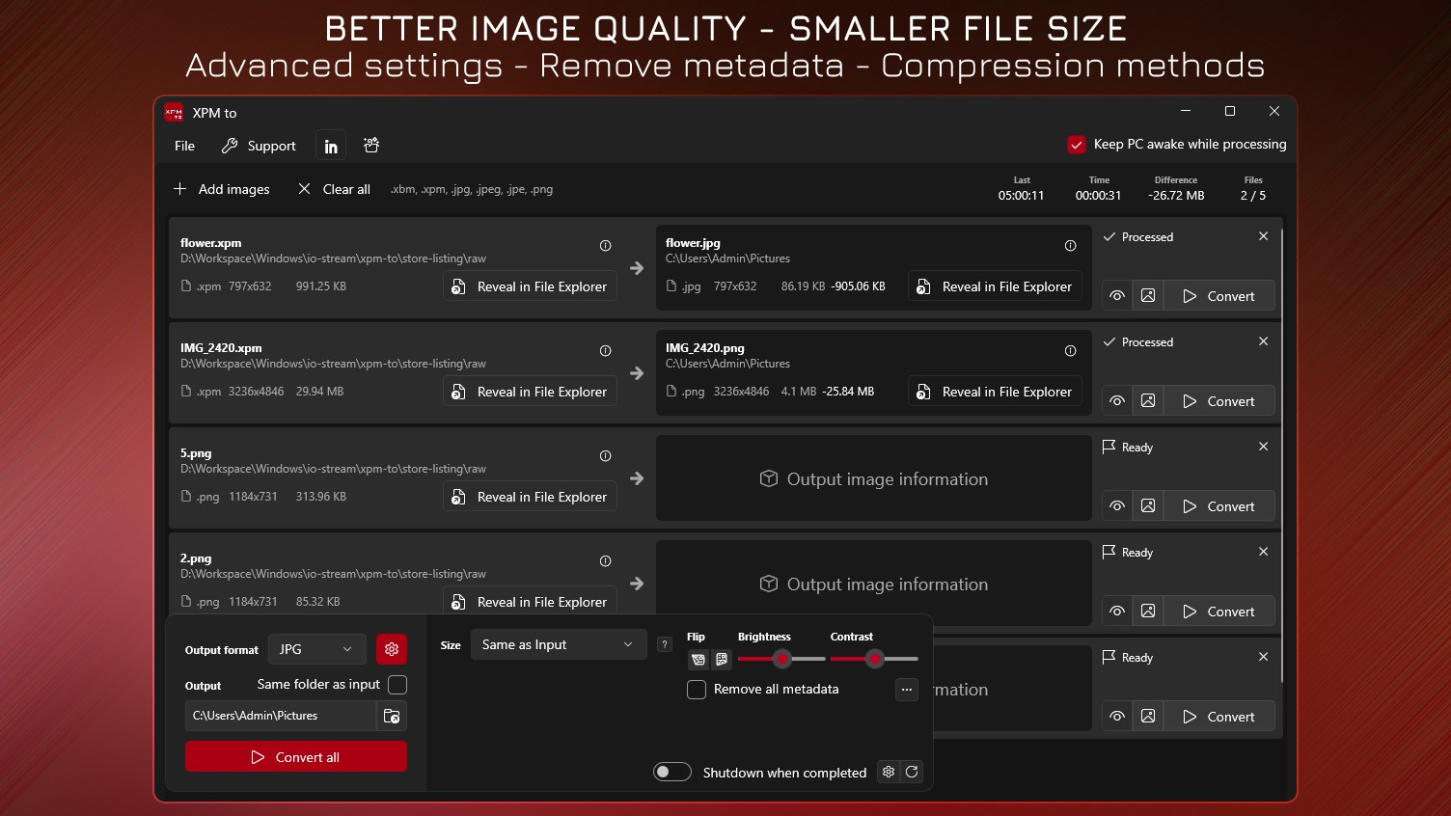The image size is (1451, 816).
Task: Reveal flower.jpg in File Explorer
Action: pos(995,286)
